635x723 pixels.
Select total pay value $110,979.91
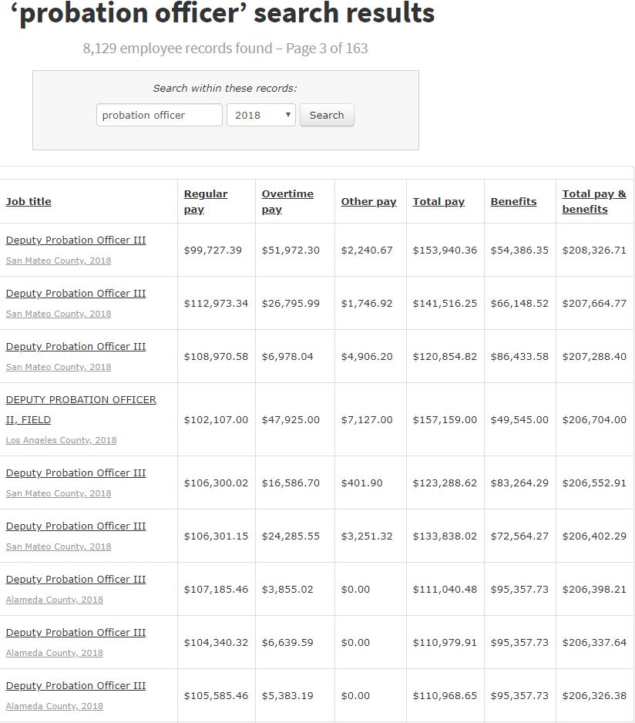(445, 642)
